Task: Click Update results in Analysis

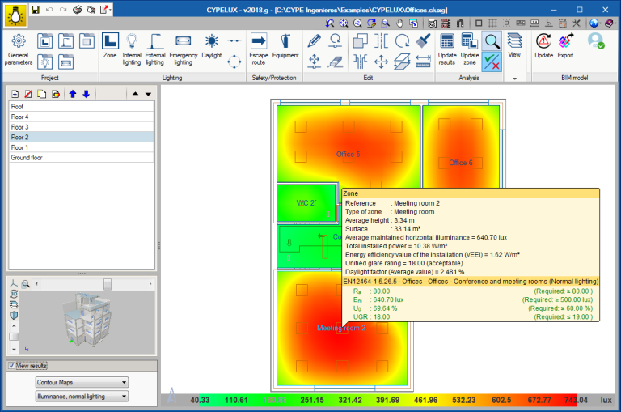Action: (x=447, y=47)
